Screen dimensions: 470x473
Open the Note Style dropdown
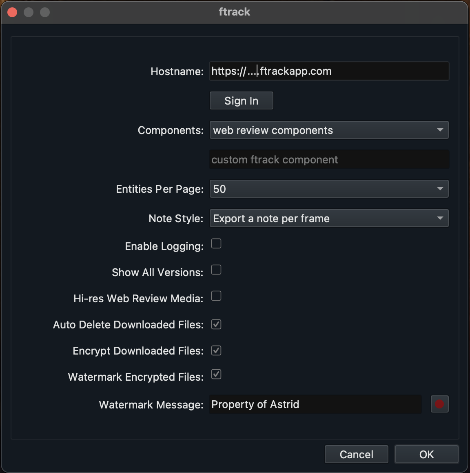tap(329, 218)
